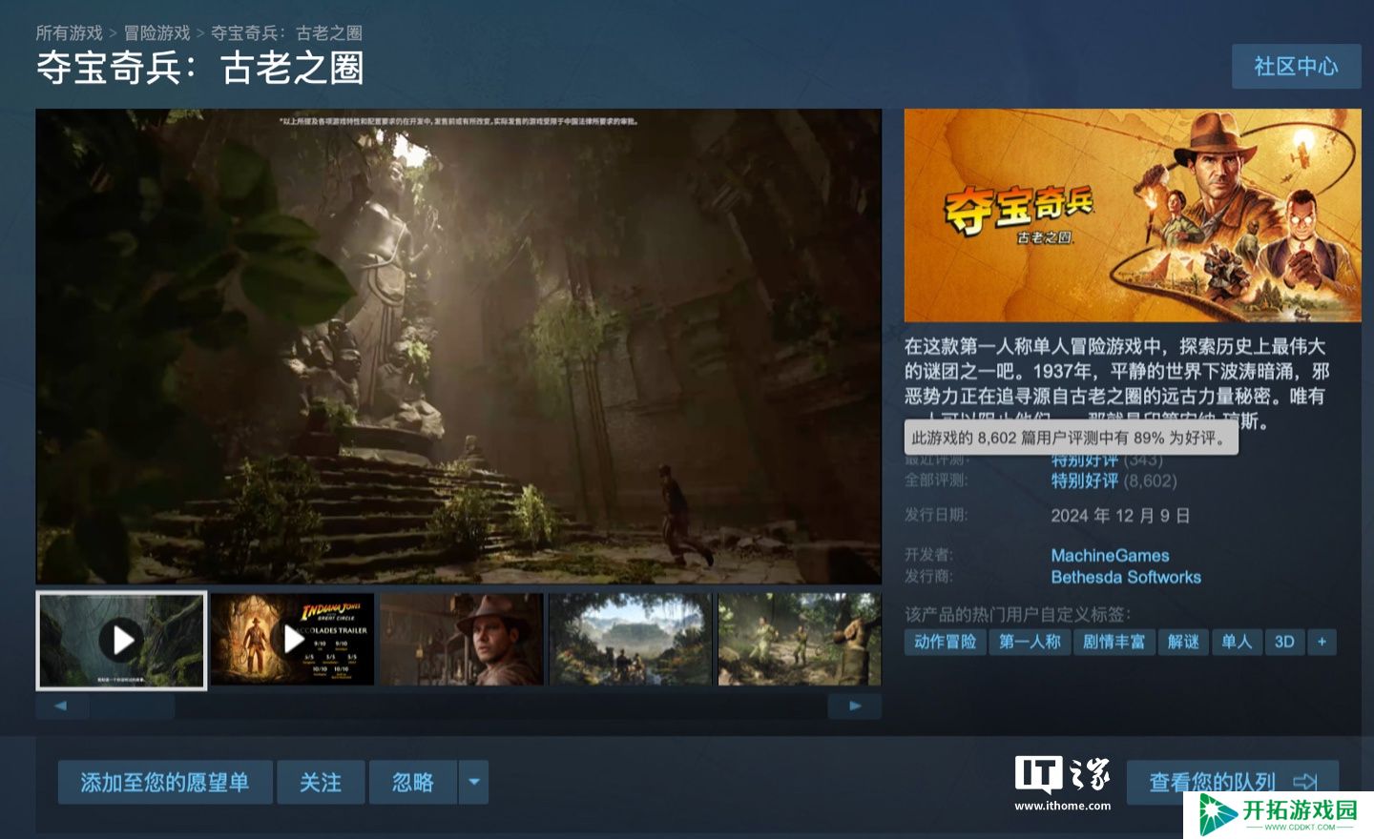Click the release date 2024 年 12 月 9 日
The image size is (1374, 839).
pyautogui.click(x=1120, y=516)
